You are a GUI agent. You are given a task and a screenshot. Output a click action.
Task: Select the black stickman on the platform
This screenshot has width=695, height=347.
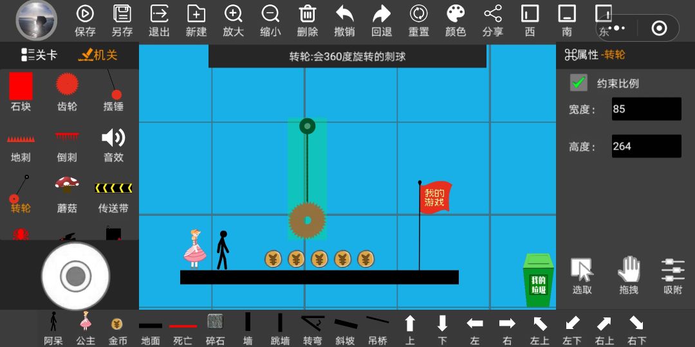click(223, 250)
